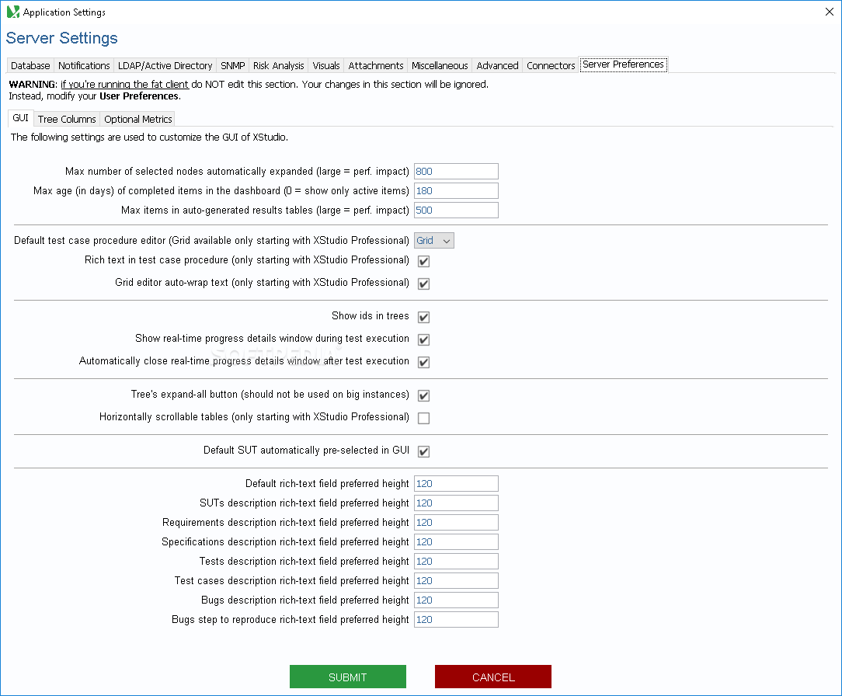Open the default test case procedure editor dropdown

(434, 241)
